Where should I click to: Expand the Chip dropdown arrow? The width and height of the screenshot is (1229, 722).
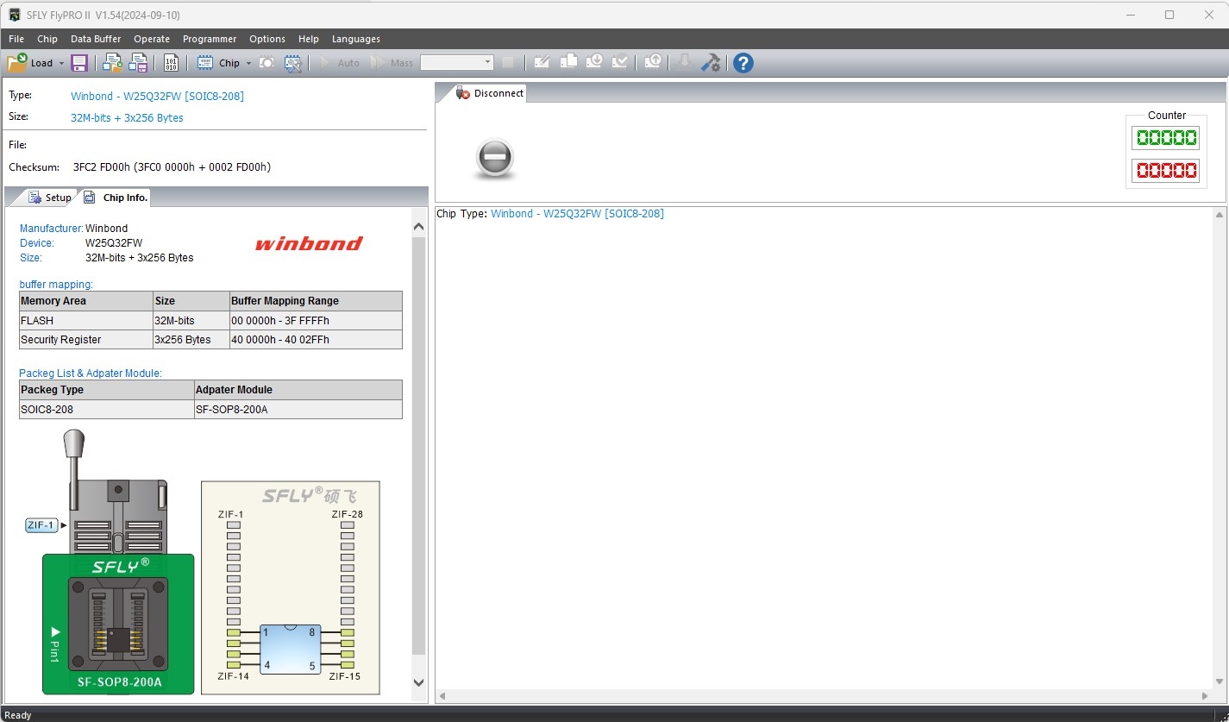[248, 63]
